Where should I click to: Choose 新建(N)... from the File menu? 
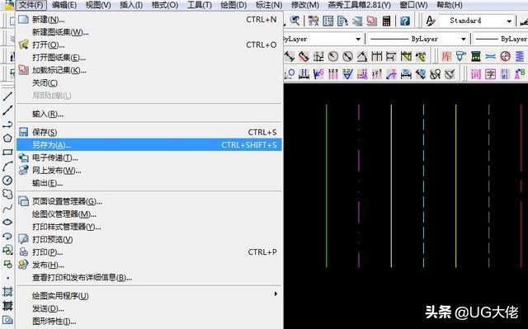coord(148,20)
